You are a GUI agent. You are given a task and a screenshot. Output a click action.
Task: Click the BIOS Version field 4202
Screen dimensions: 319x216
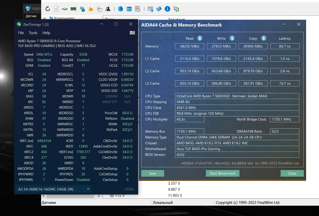point(237,155)
